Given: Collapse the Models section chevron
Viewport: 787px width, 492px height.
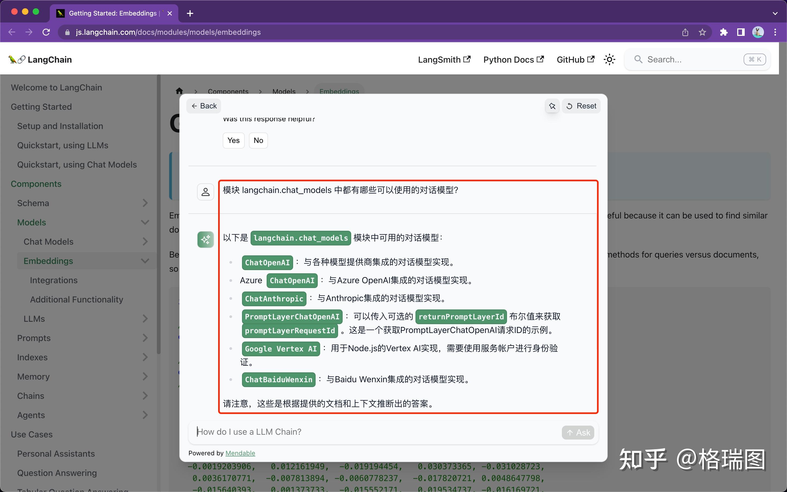Looking at the screenshot, I should (x=145, y=222).
